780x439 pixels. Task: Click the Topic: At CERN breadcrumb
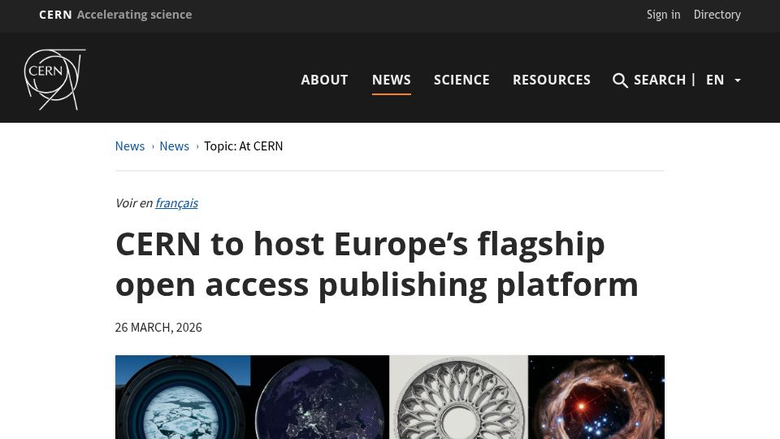(x=243, y=146)
